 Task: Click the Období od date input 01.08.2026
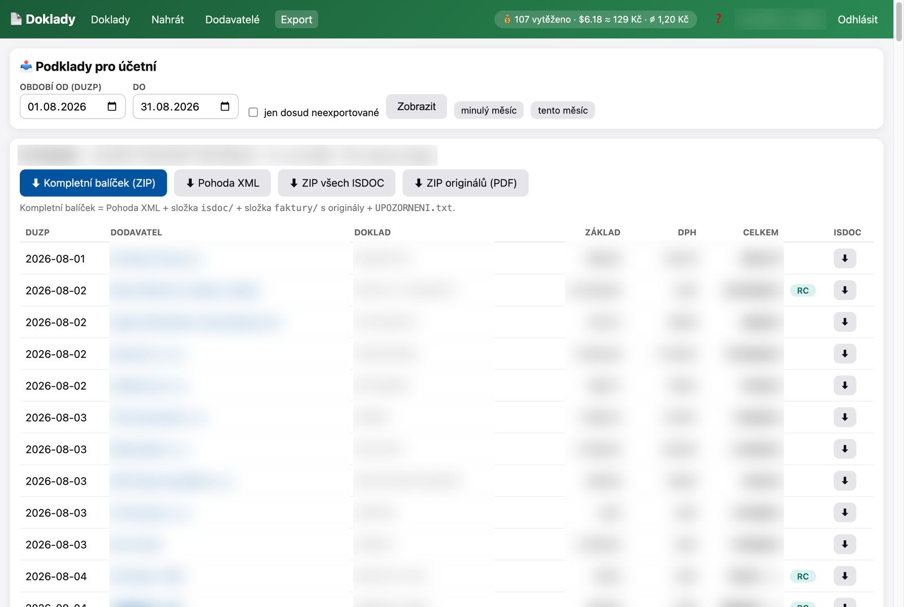72,107
